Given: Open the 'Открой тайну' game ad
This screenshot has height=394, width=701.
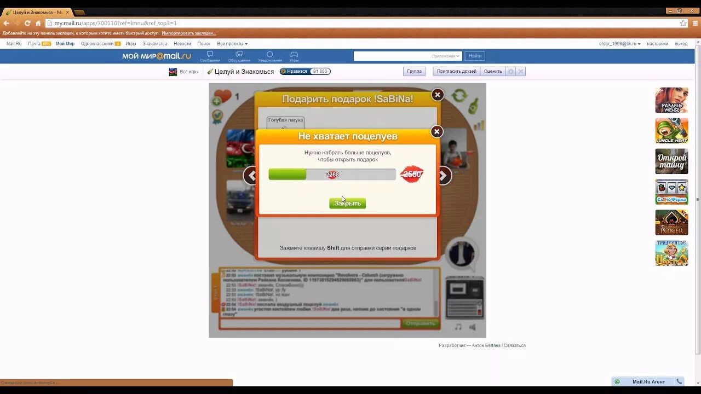Looking at the screenshot, I should coord(671,161).
